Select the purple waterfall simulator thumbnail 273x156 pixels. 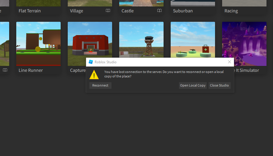[244, 44]
